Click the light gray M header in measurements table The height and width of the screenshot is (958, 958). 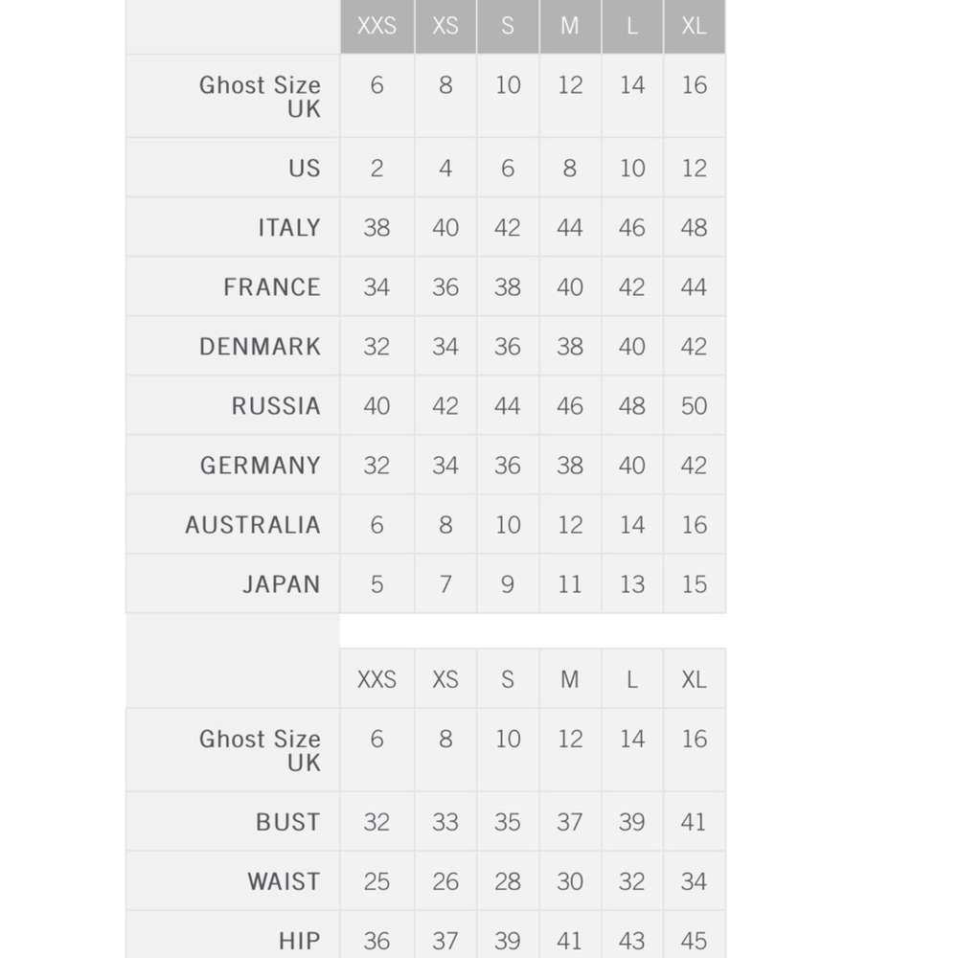click(570, 679)
